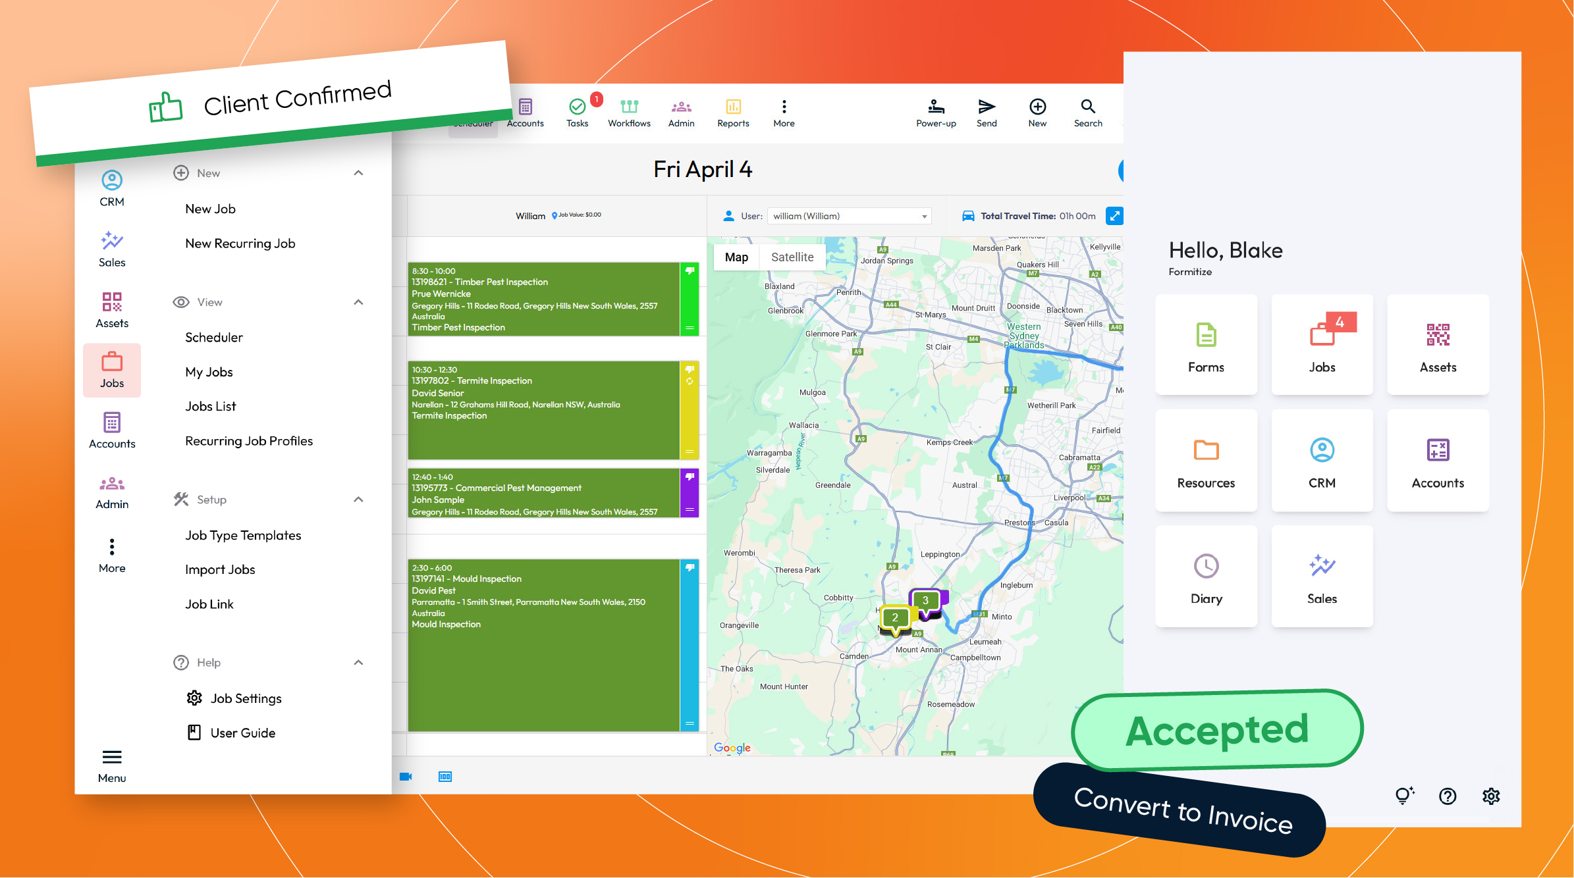Open Tasks with notification badge

tap(578, 113)
